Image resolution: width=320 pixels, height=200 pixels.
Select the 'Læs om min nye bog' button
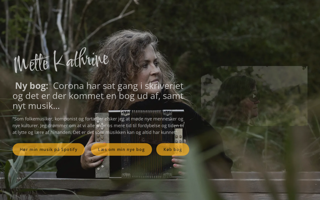coord(121,149)
